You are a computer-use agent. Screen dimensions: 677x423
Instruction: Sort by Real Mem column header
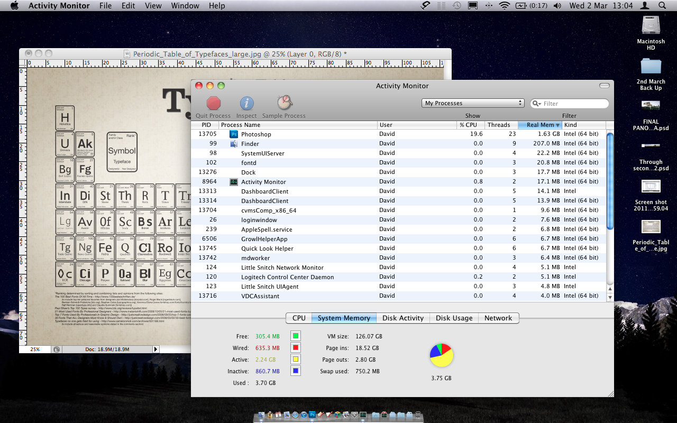point(539,125)
